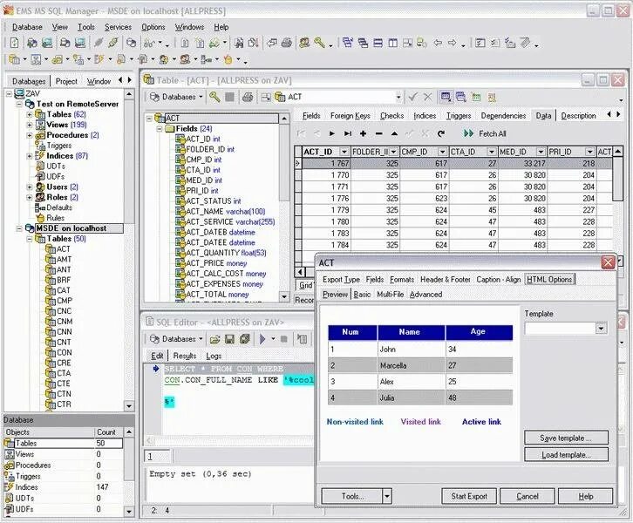633x523 pixels.
Task: Open the Header & Footer tab in export dialog
Action: tap(446, 279)
